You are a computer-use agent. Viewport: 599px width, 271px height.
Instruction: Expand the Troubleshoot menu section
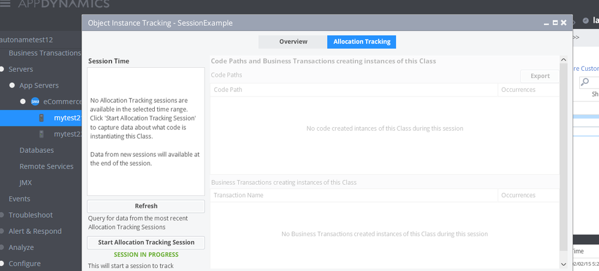(3, 215)
